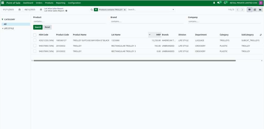Viewport: 264px width, 129px height.
Task: Click MRP value 13,250.00
Action: click(x=156, y=40)
